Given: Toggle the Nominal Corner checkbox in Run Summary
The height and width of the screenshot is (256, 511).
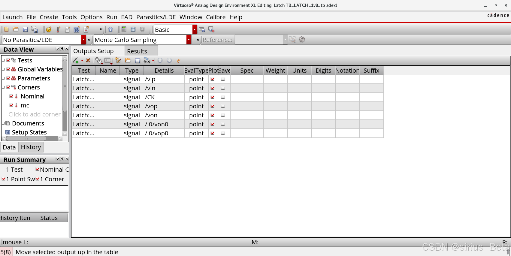Looking at the screenshot, I should pos(38,169).
